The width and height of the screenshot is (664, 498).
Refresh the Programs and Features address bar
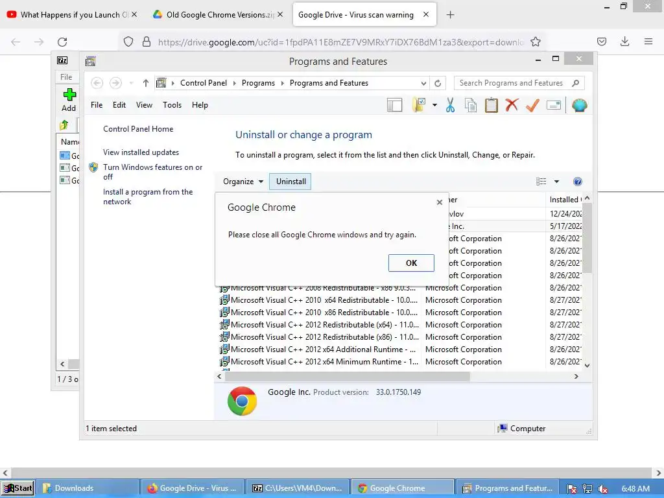point(438,83)
